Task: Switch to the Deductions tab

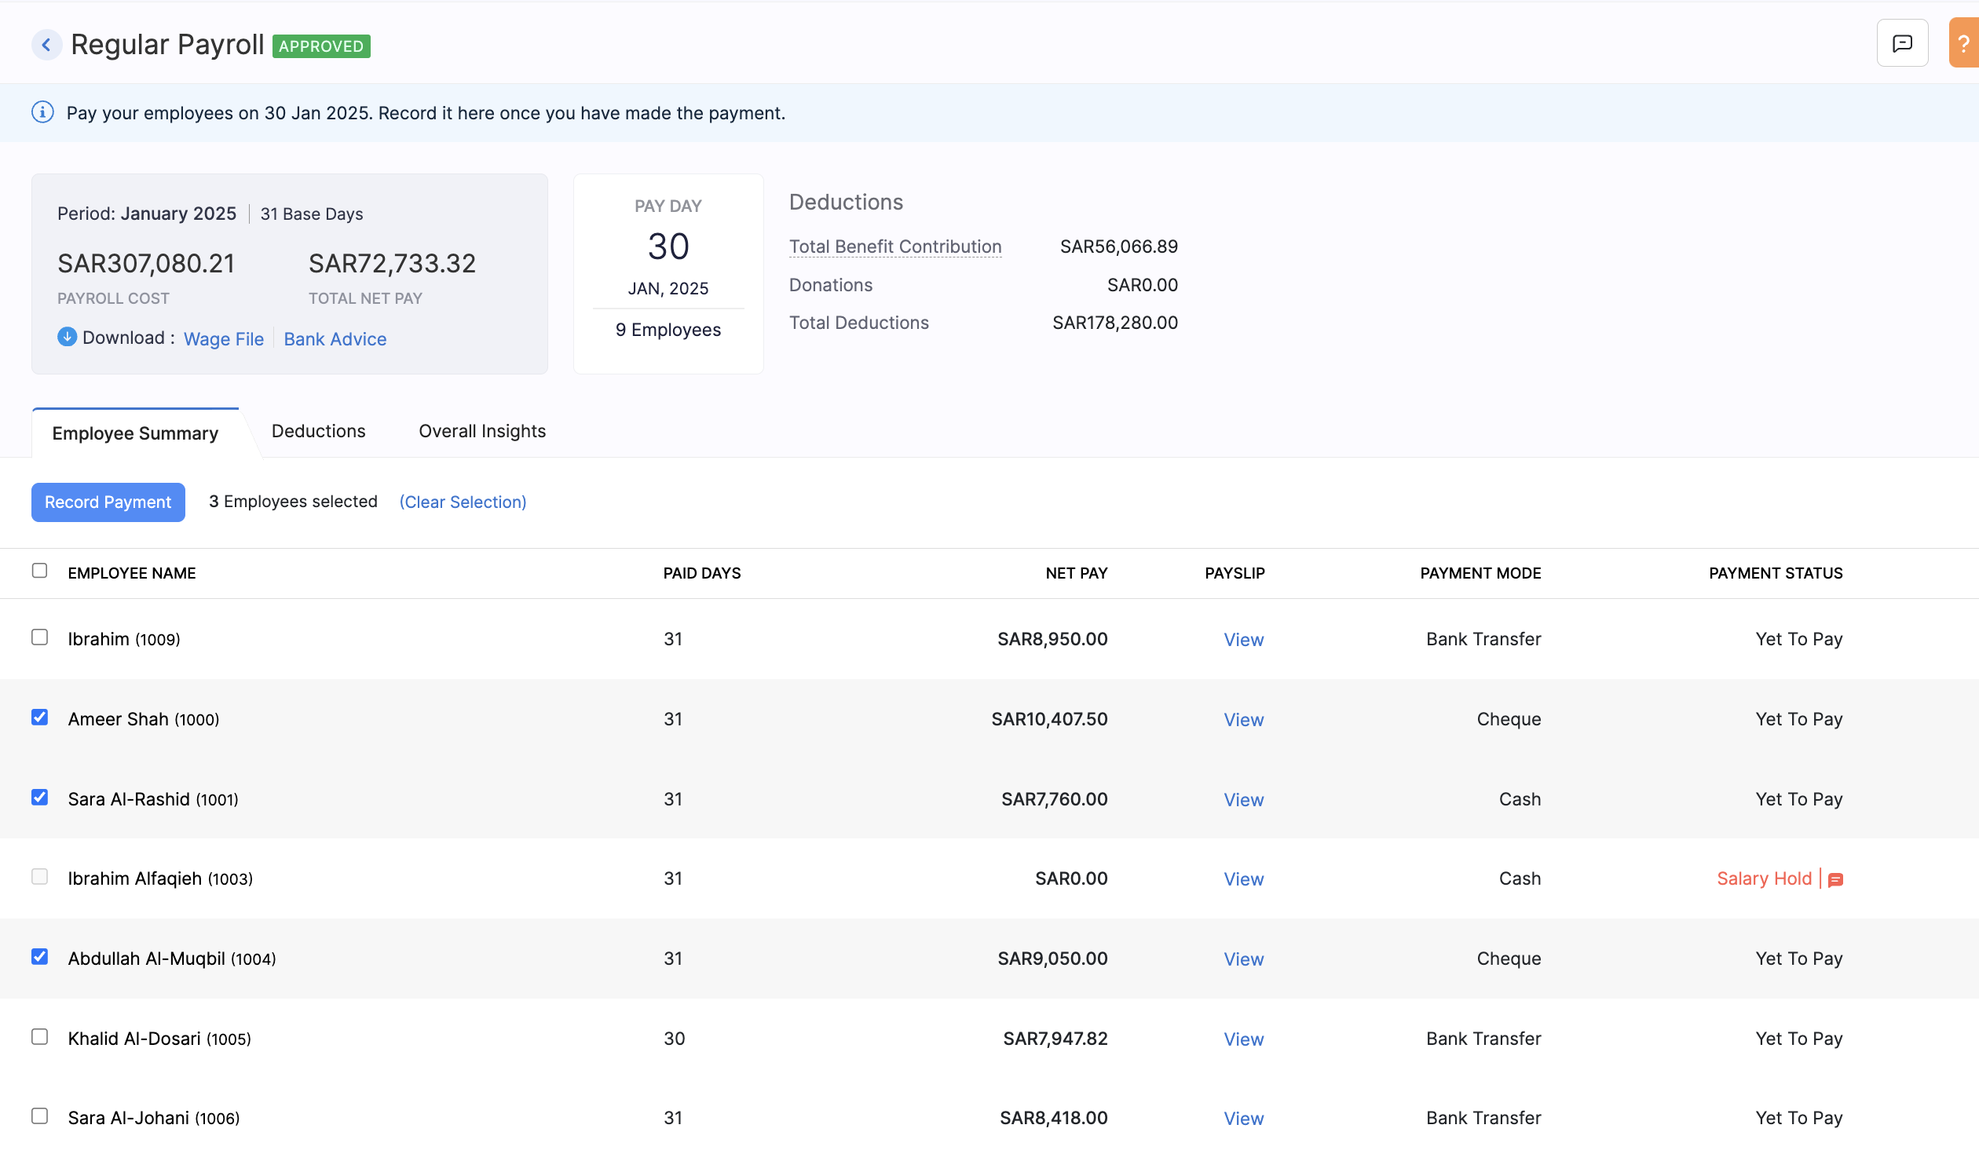Action: (318, 431)
